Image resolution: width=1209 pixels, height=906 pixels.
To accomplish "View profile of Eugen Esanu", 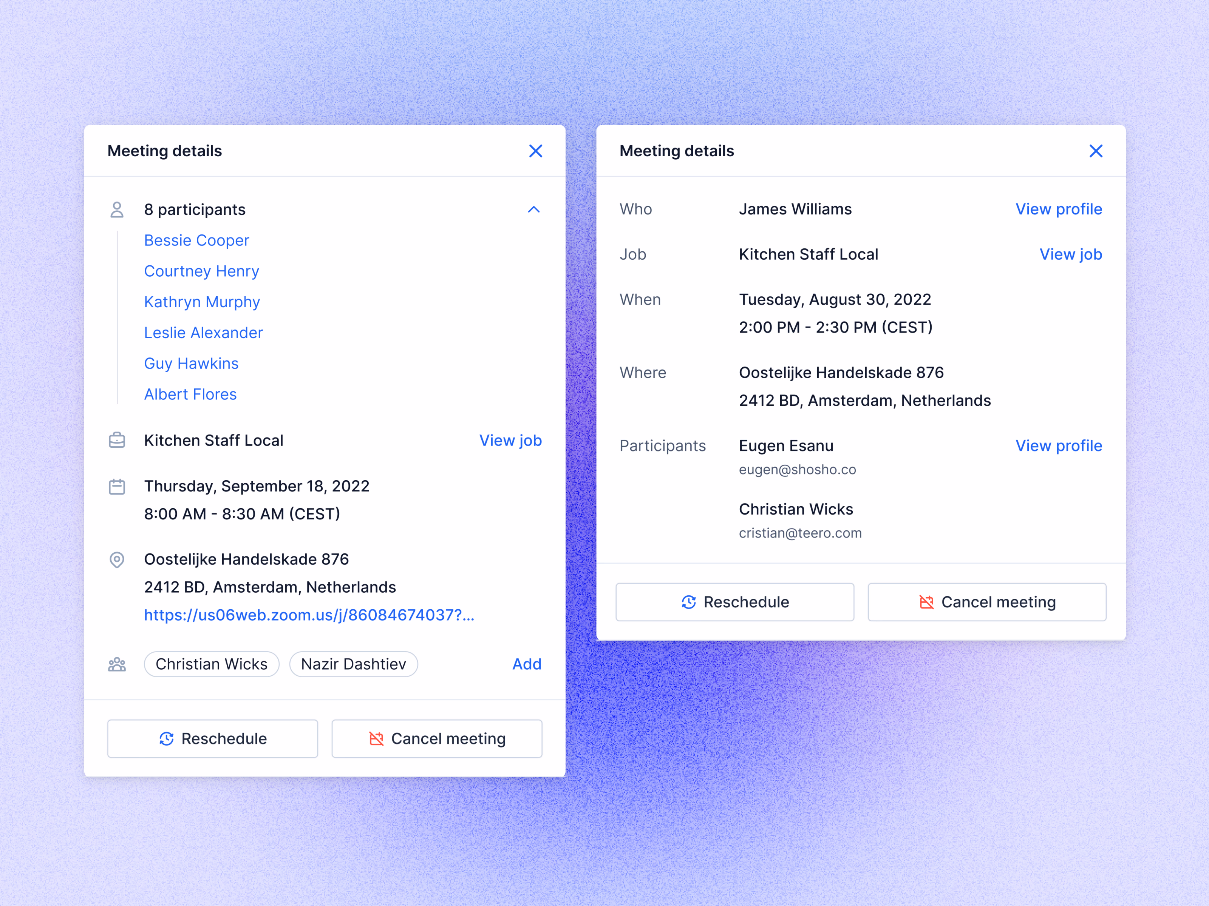I will [1059, 445].
